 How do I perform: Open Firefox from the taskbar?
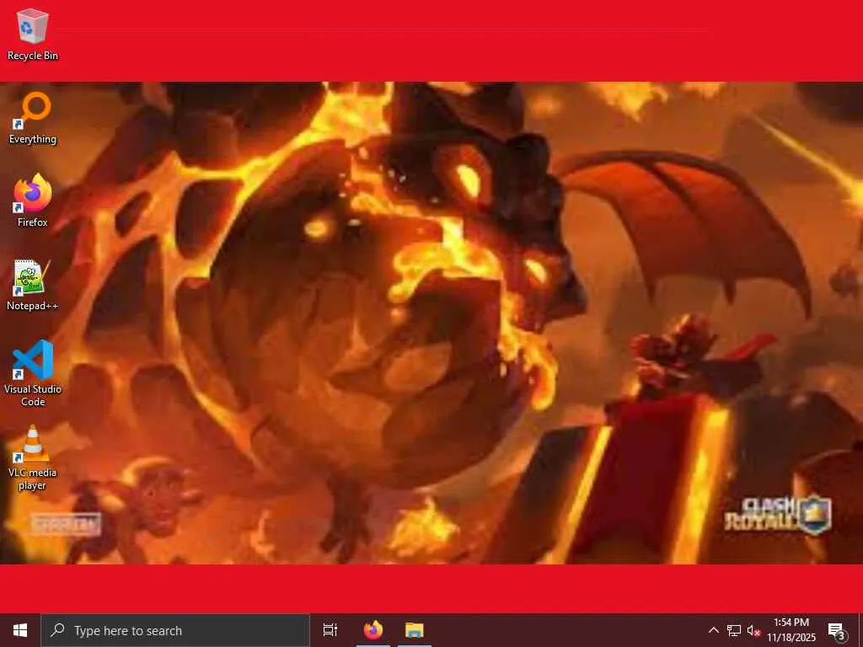[373, 630]
